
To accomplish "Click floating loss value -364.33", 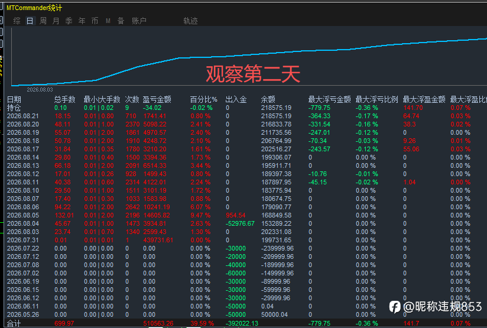I will coord(319,116).
